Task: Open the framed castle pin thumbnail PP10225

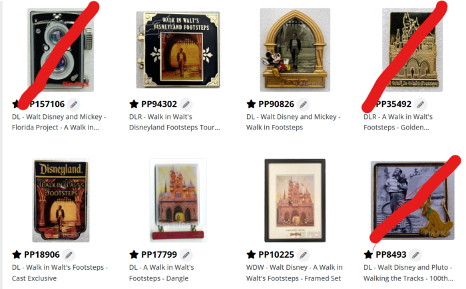Action: (x=295, y=200)
